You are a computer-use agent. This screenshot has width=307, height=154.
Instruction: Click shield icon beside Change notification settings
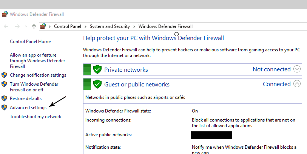(4, 75)
